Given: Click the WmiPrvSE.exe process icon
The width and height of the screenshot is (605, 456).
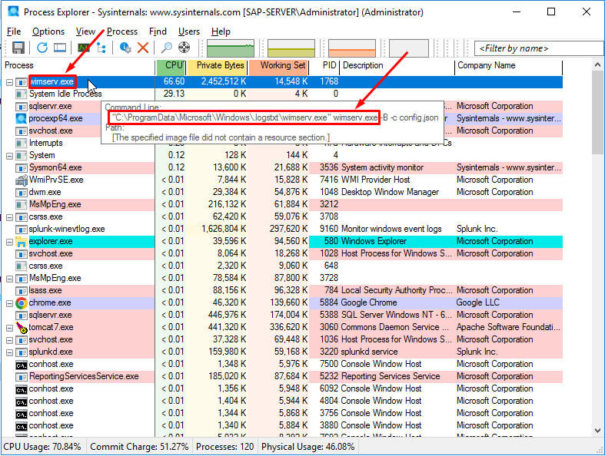Looking at the screenshot, I should (x=22, y=180).
